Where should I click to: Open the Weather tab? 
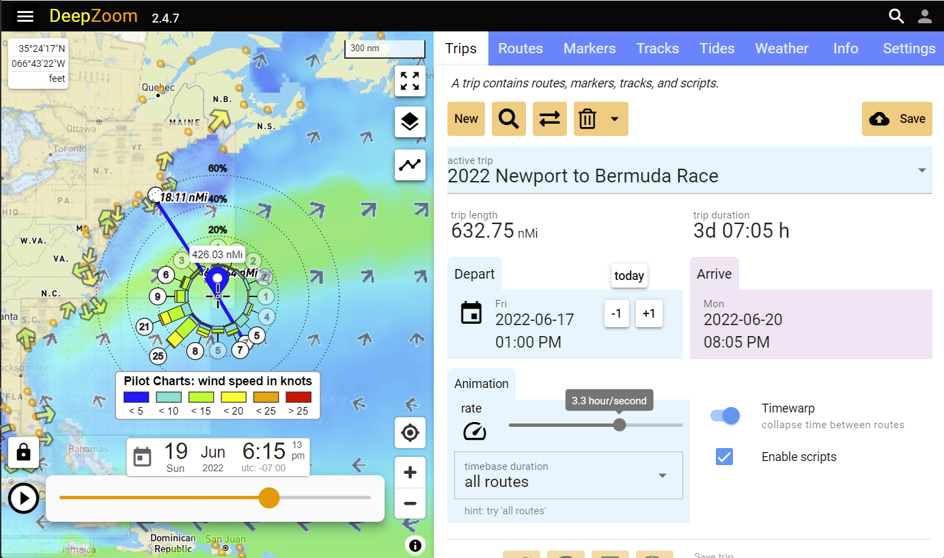[782, 48]
